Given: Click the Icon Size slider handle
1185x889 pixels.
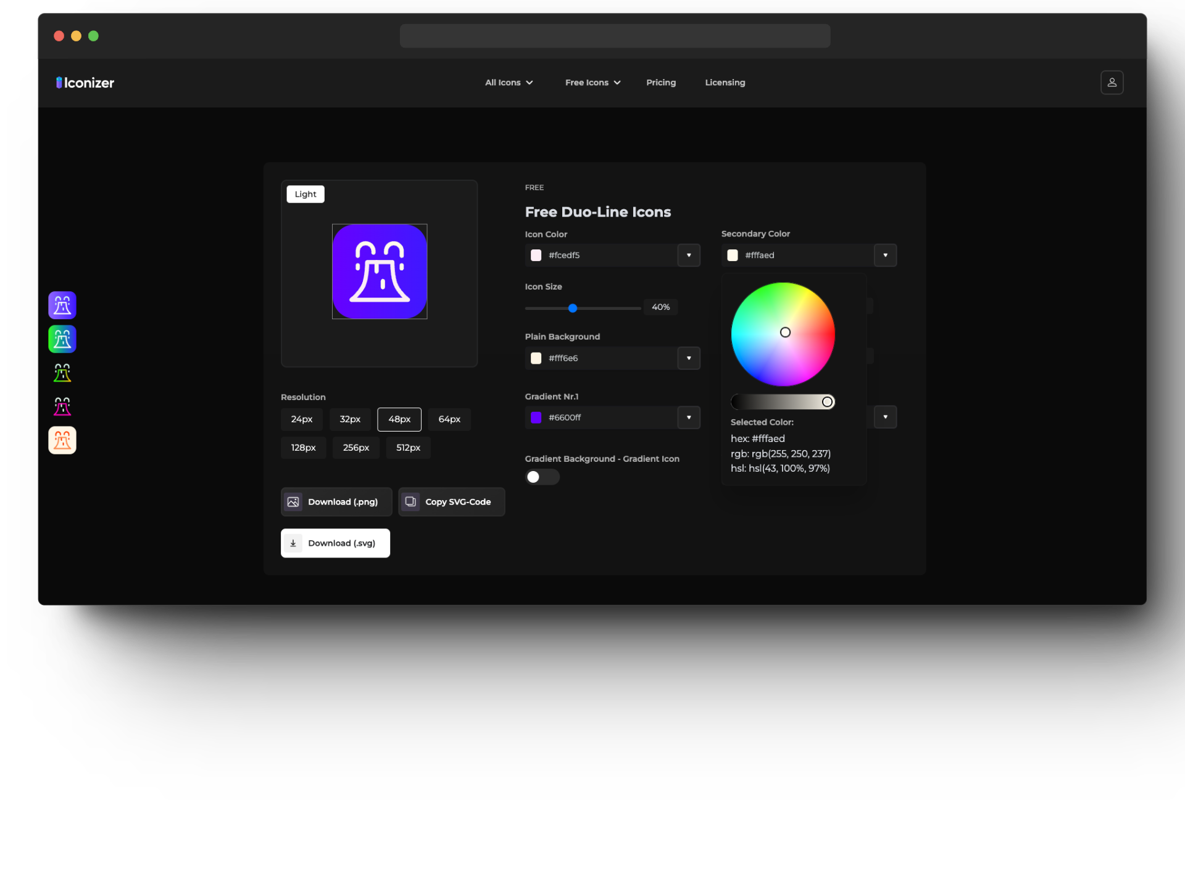Looking at the screenshot, I should tap(573, 308).
